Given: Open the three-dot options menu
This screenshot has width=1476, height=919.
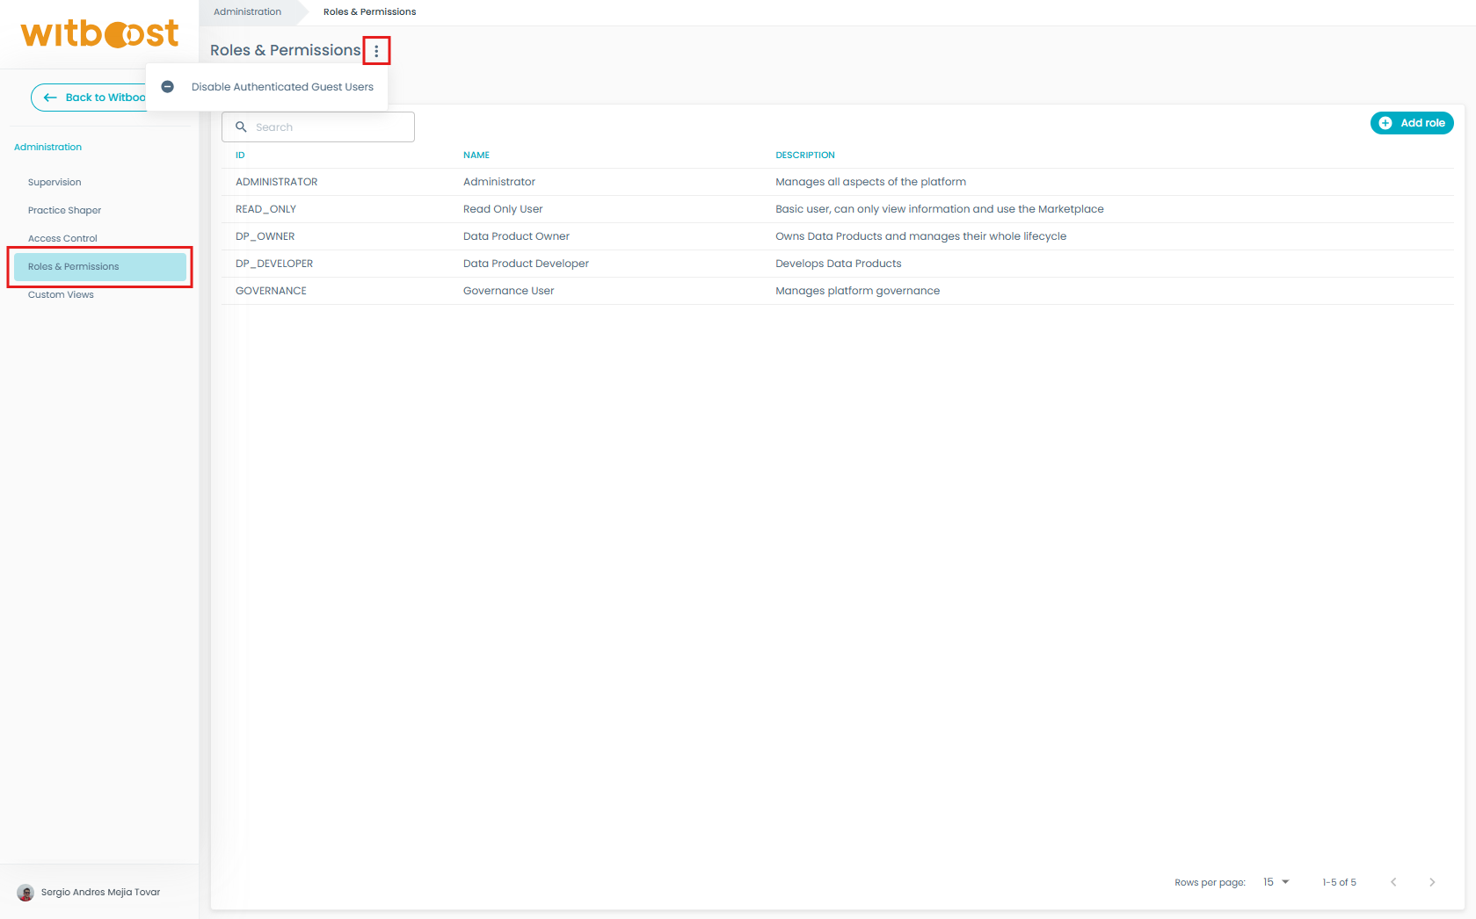Looking at the screenshot, I should pyautogui.click(x=376, y=51).
